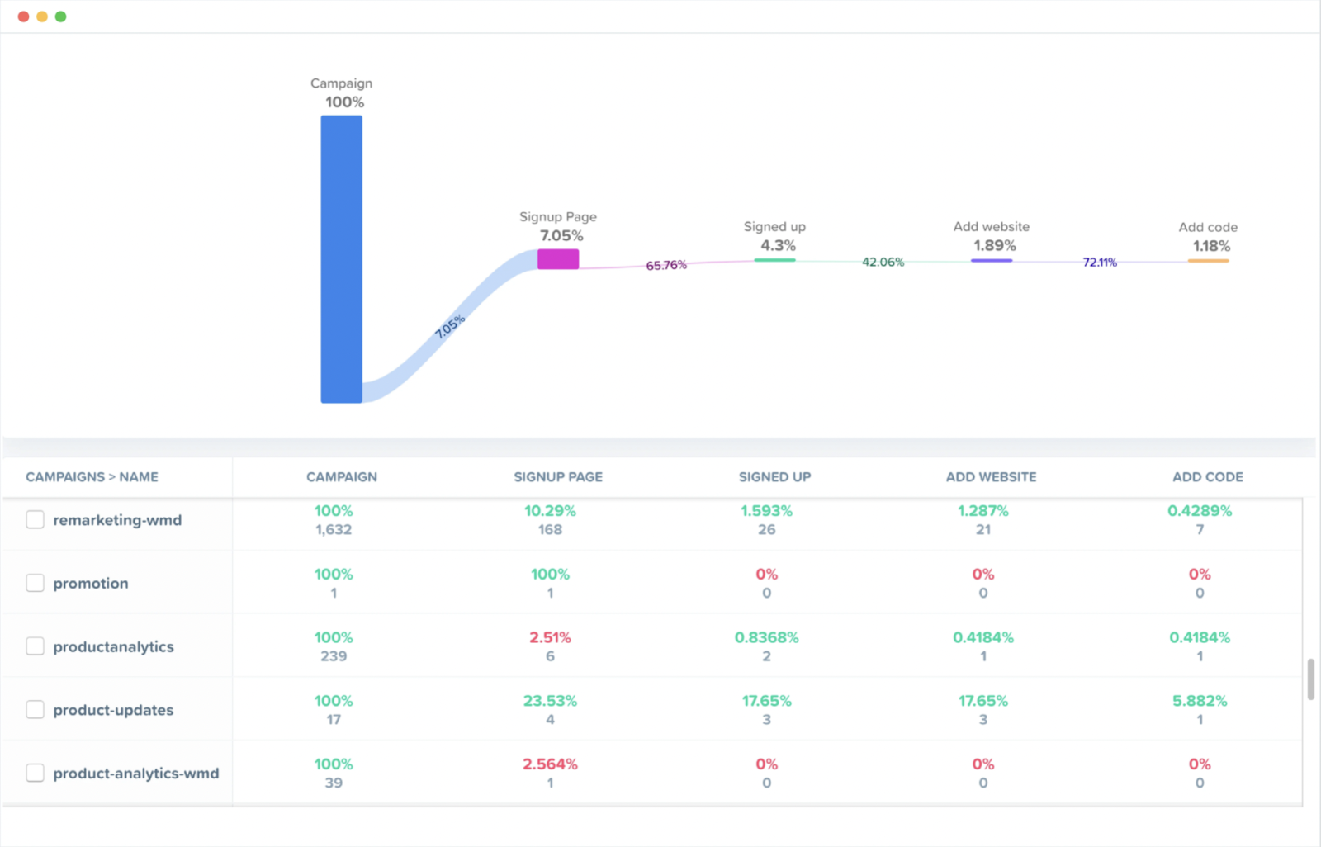Click the promotion campaign name
This screenshot has height=847, width=1321.
tap(91, 584)
